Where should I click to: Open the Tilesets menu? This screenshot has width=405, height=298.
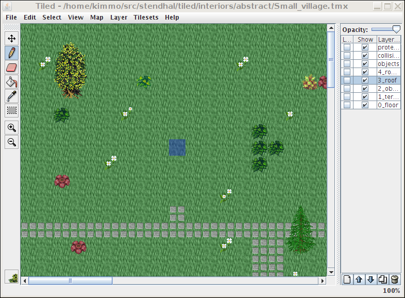click(x=146, y=18)
